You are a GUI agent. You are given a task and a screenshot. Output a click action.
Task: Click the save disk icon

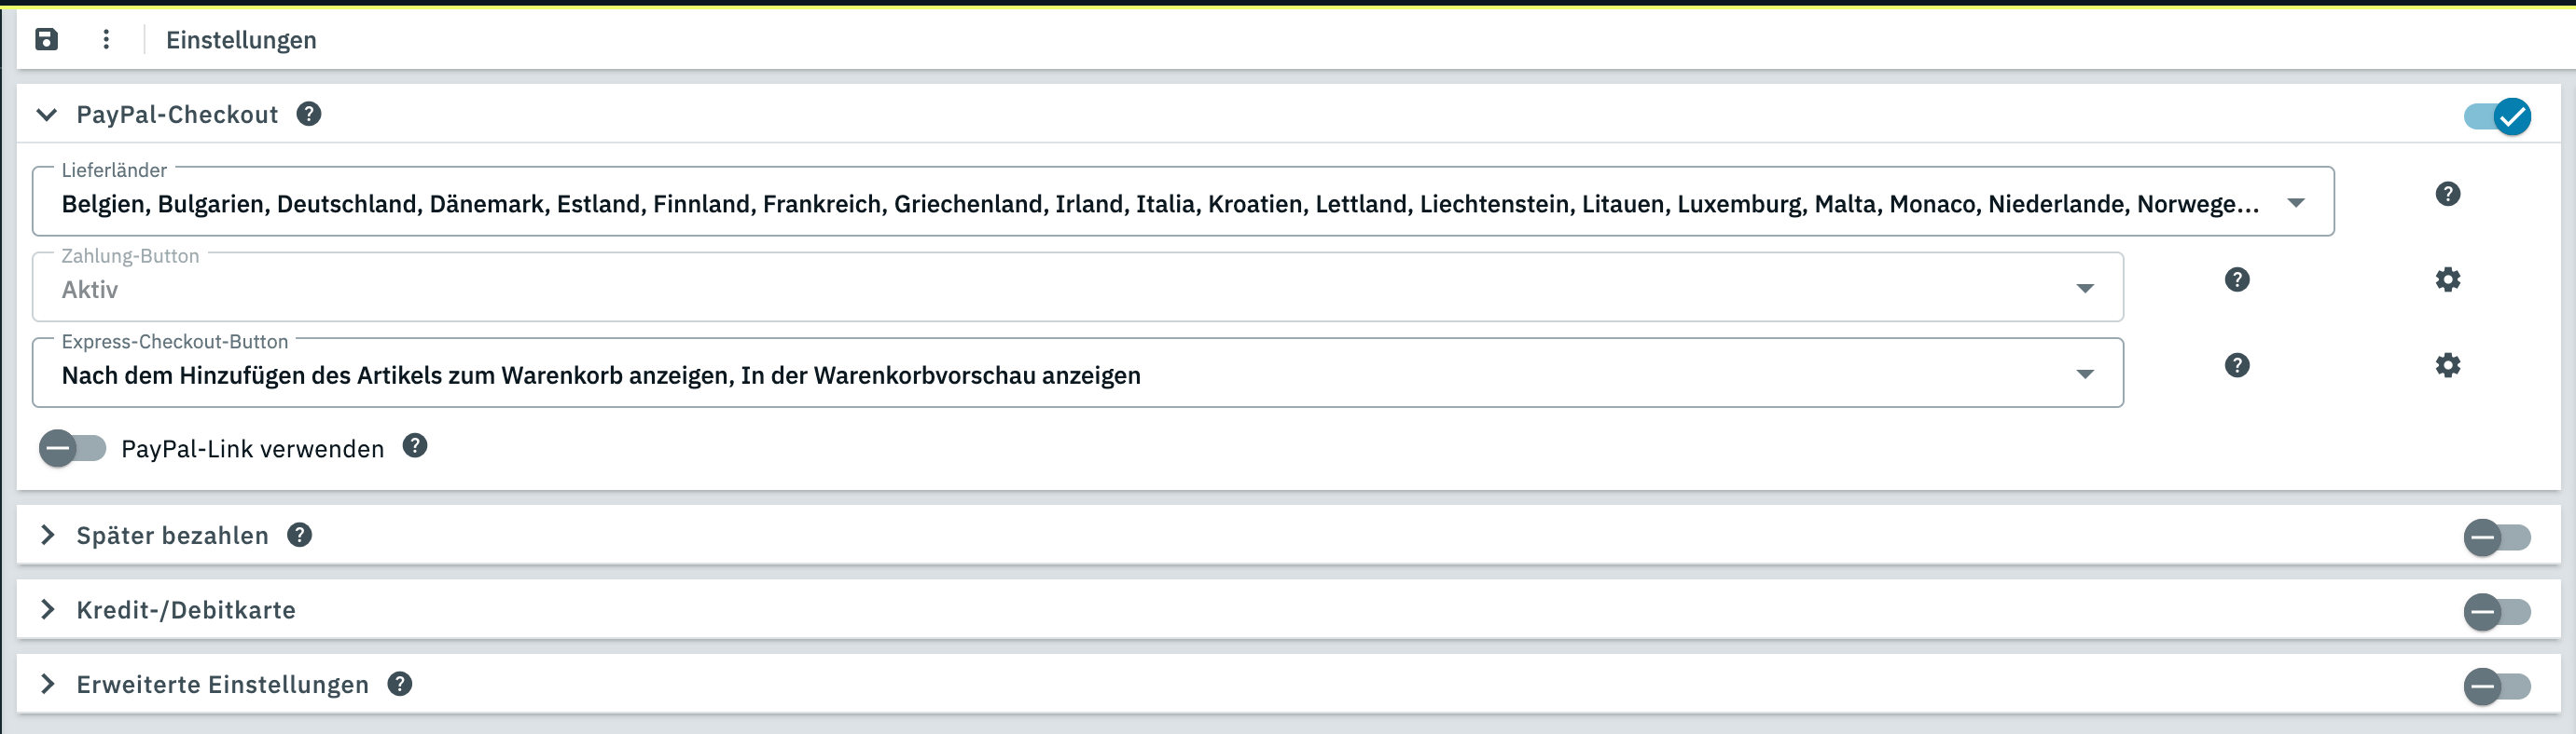click(46, 39)
